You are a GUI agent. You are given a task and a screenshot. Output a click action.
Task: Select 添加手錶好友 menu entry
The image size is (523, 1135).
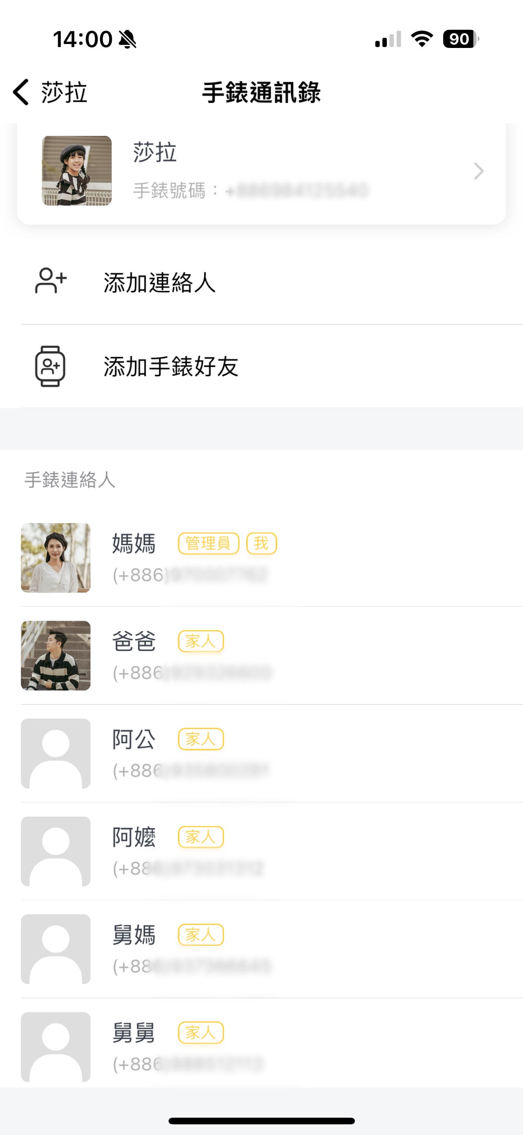coord(171,367)
